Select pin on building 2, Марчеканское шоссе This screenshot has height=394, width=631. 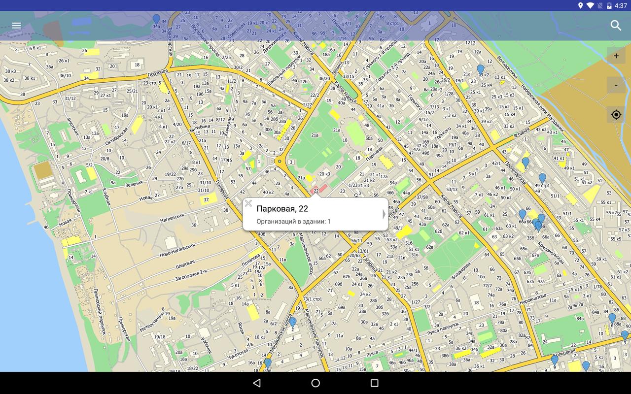tap(292, 323)
